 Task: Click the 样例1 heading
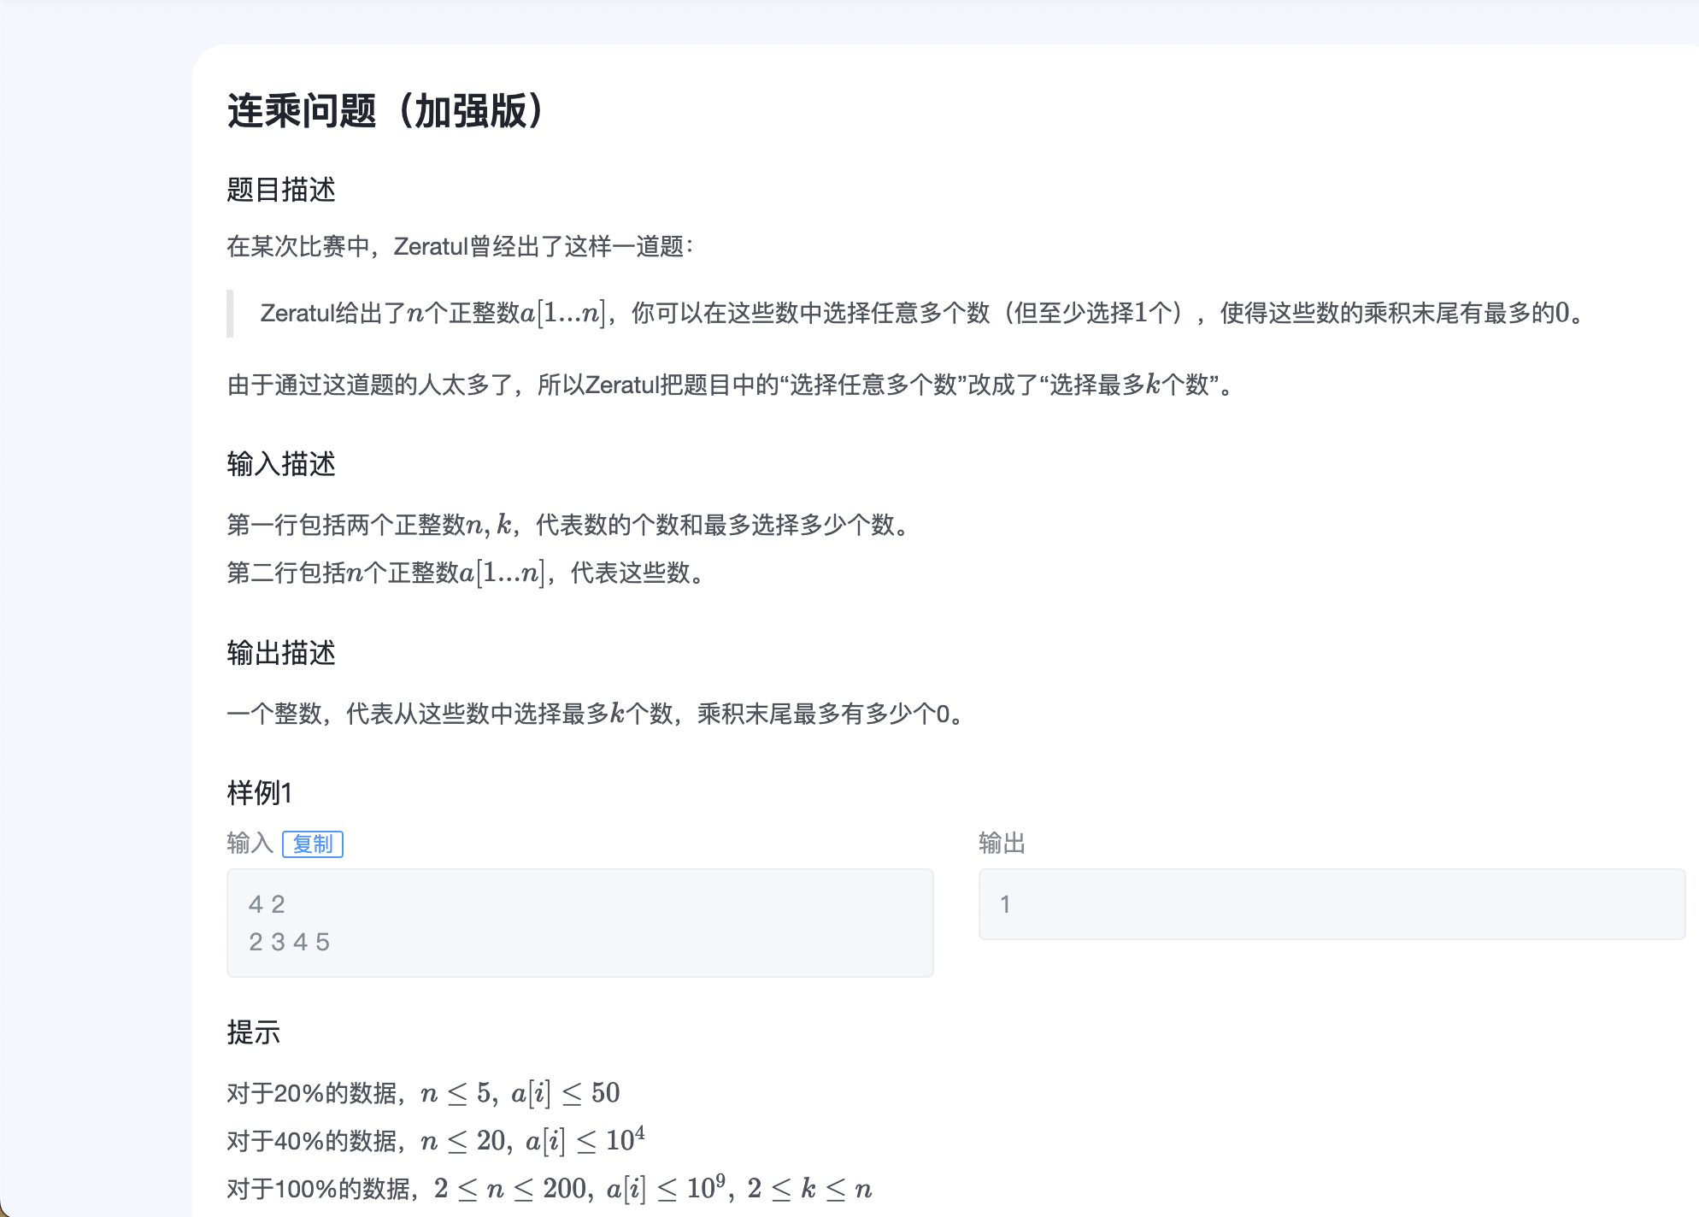pos(260,793)
